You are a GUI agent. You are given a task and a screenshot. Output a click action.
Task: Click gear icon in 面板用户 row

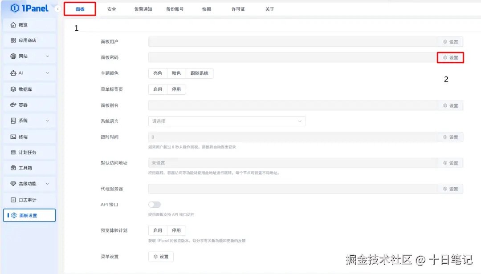coord(445,42)
